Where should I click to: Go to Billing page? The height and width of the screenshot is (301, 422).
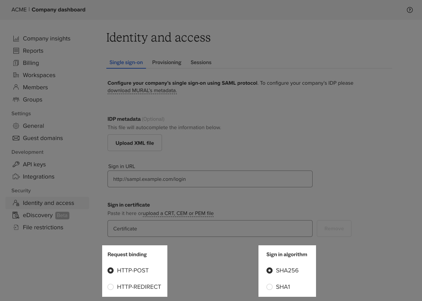[x=31, y=63]
